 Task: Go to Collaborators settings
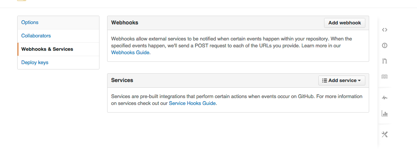pyautogui.click(x=36, y=36)
